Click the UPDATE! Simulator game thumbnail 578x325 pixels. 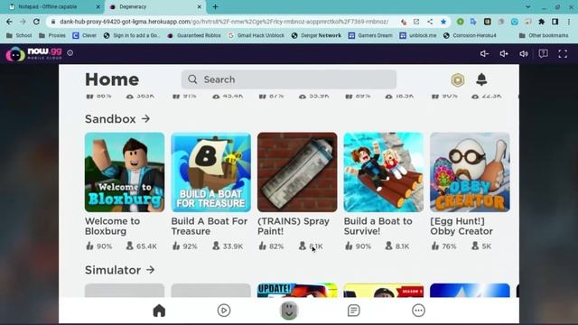point(297,290)
